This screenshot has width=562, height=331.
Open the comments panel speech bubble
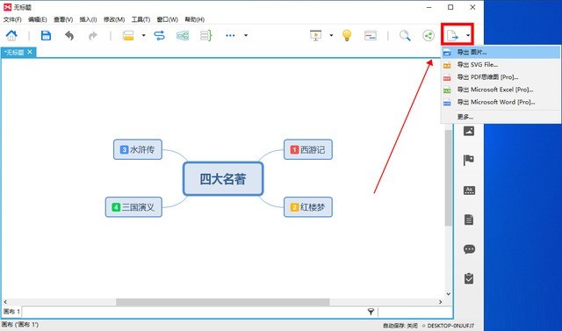pos(469,249)
